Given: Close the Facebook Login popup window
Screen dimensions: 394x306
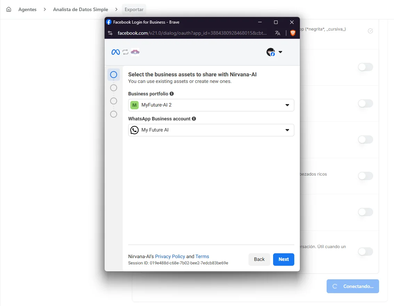Looking at the screenshot, I should tap(292, 22).
